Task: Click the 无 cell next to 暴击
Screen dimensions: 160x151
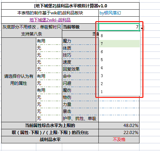Action: (x=49, y=111)
